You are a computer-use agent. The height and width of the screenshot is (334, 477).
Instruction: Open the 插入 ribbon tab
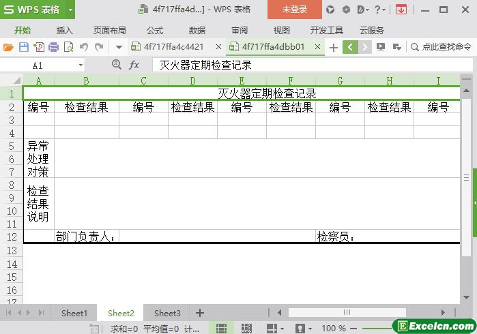(x=65, y=31)
